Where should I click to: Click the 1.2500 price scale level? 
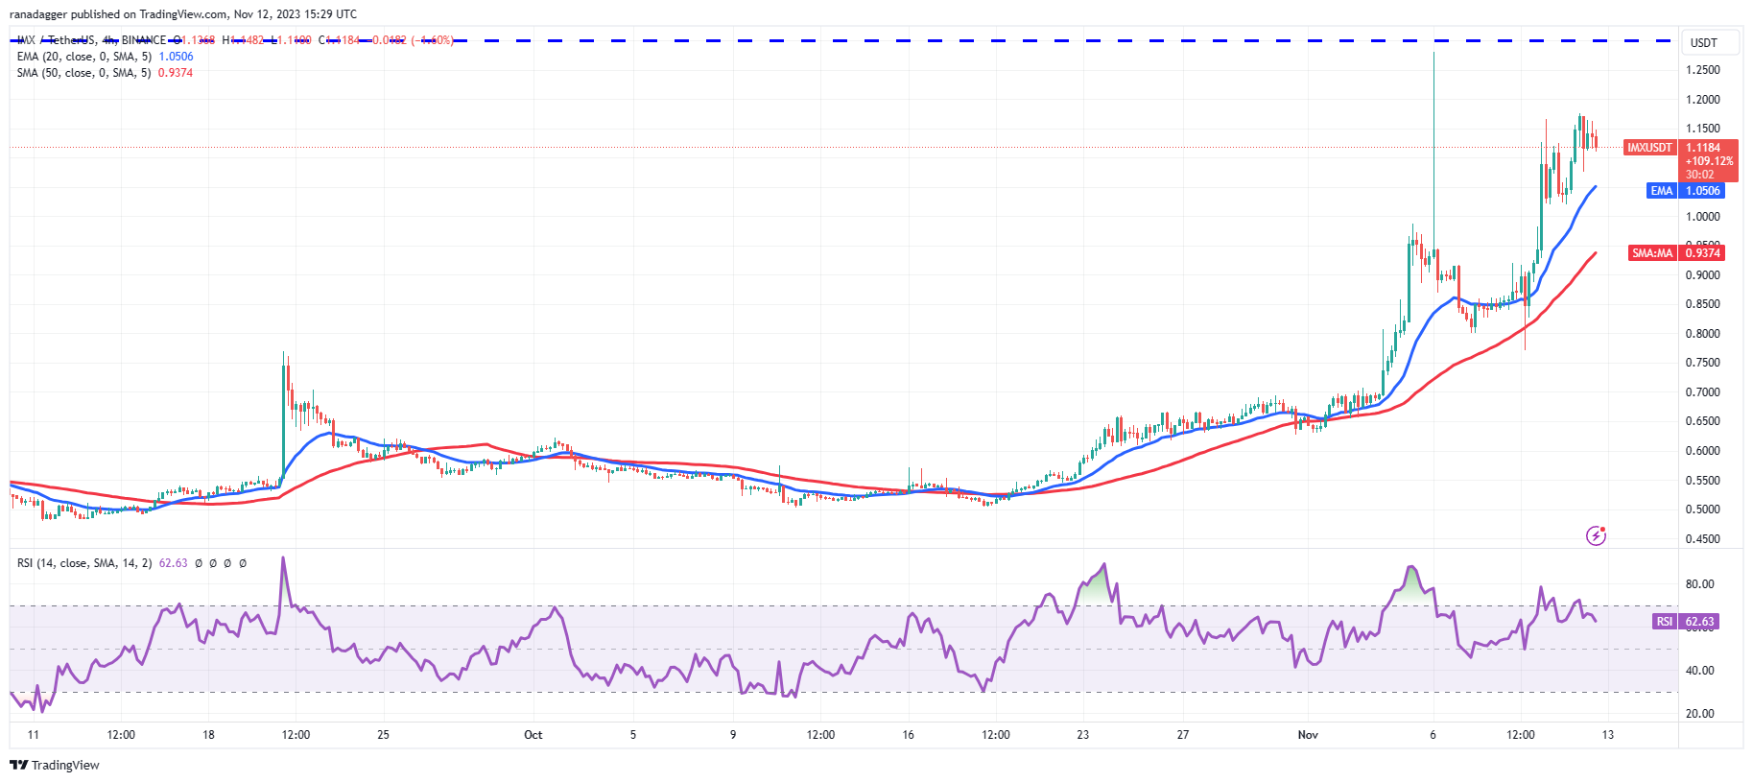tap(1703, 70)
